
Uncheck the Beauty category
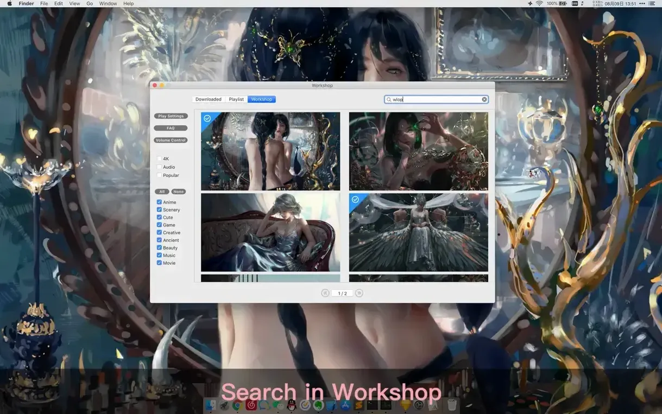click(x=159, y=248)
